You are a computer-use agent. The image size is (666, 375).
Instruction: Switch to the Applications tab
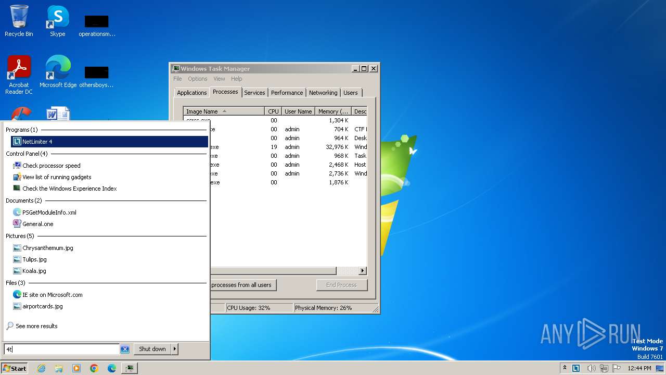click(191, 93)
